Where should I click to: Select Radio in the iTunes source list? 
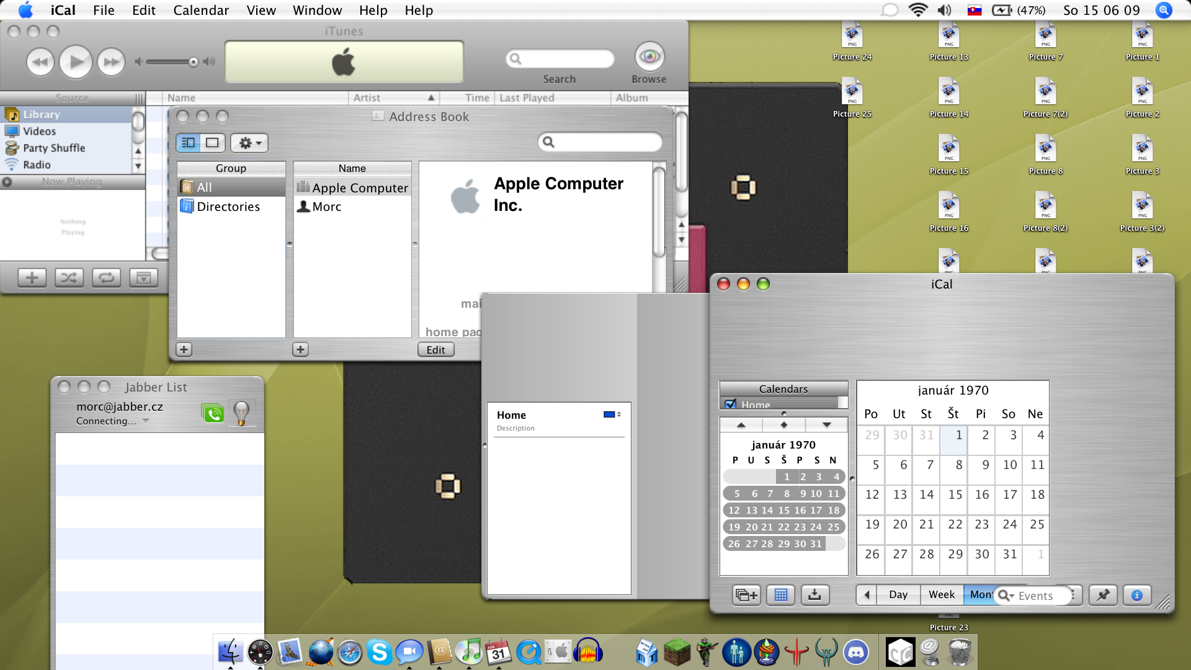(66, 164)
